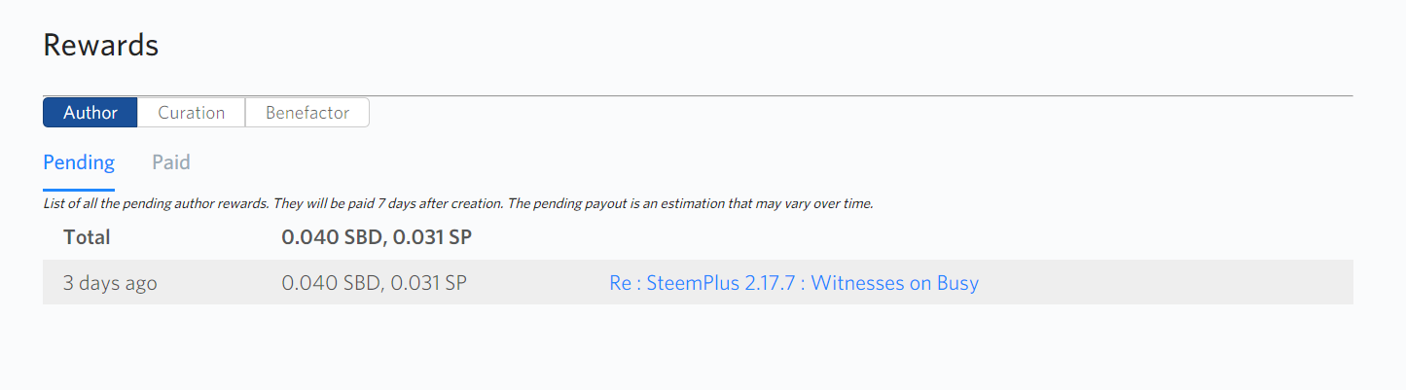1406x390 pixels.
Task: Click the 0.031 SP amount in the gray row
Action: 429,283
